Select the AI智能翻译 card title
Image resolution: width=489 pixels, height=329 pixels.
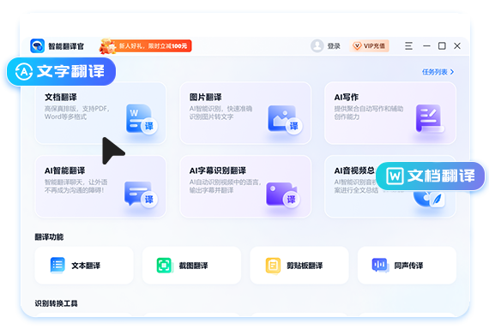coord(65,170)
